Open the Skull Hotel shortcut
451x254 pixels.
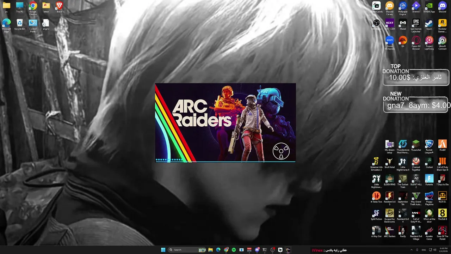(x=389, y=162)
